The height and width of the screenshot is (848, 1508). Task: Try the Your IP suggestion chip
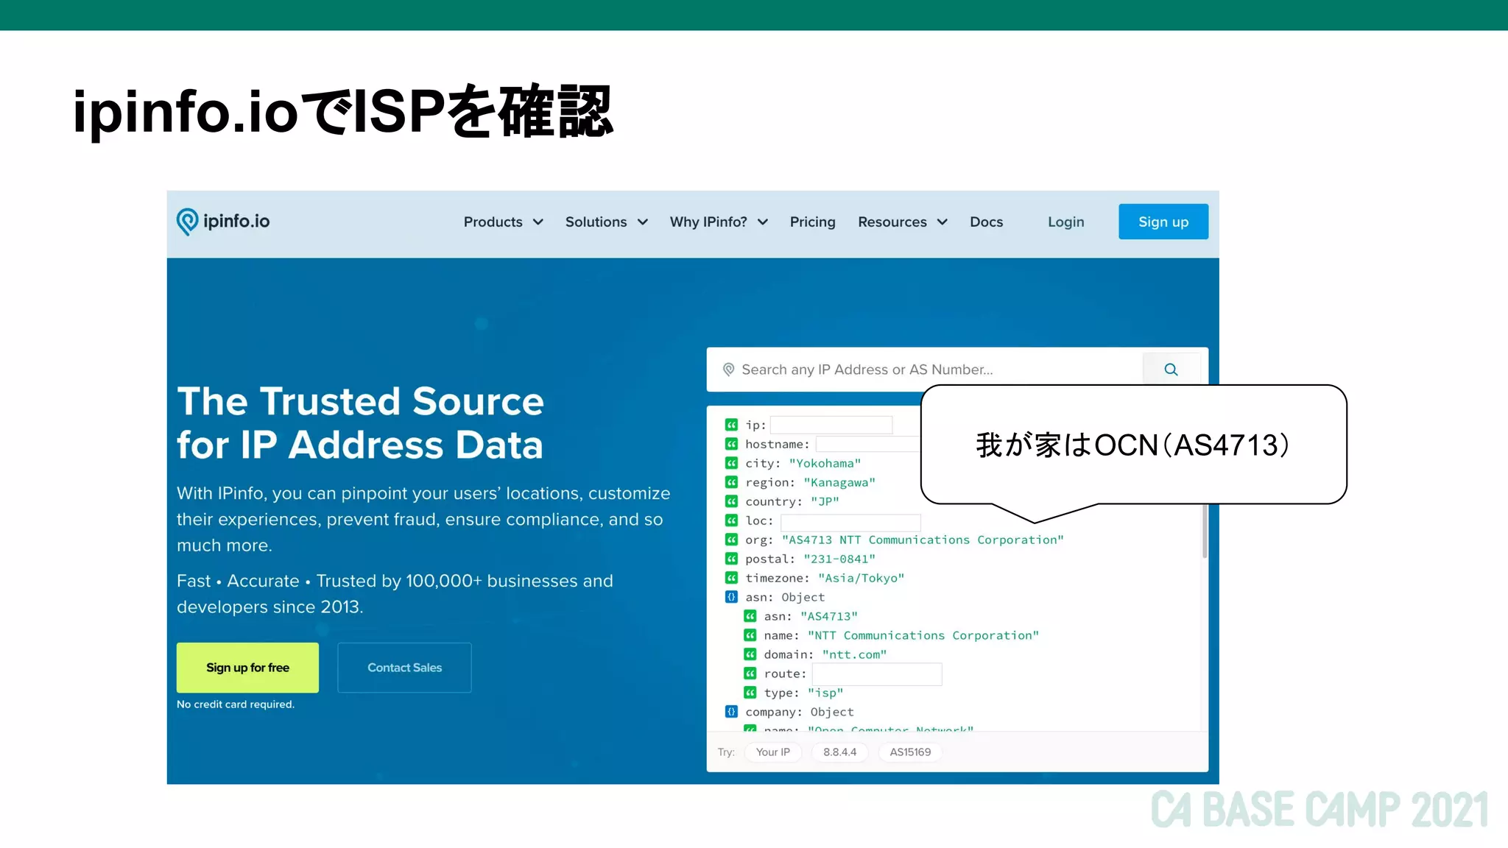point(772,752)
